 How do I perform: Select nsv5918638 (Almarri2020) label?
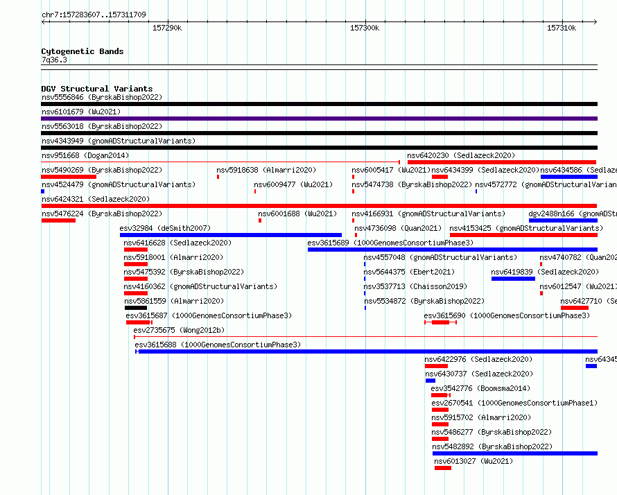point(266,170)
